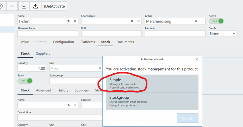
Task: Focus the Barcode input field
Action: [175, 34]
